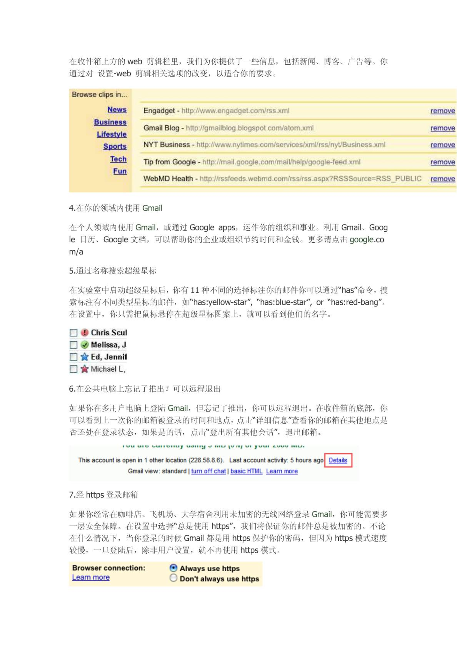The width and height of the screenshot is (457, 647).
Task: Click the WebMD Health feed URL text
Action: pyautogui.click(x=310, y=179)
